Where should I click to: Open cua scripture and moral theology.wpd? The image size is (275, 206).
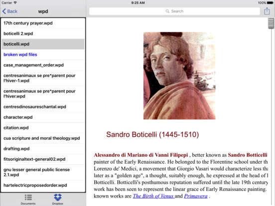(x=43, y=138)
